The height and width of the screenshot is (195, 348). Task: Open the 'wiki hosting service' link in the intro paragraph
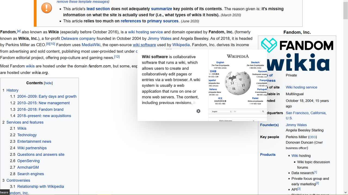point(145,32)
